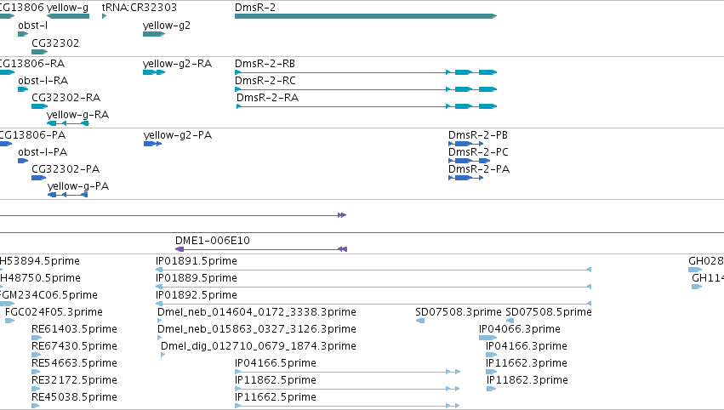Select the DmsR-2-PA protein label
The image size is (724, 410).
point(479,169)
